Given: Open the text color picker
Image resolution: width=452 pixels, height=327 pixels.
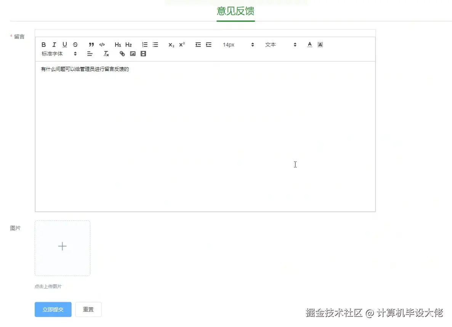Looking at the screenshot, I should (x=309, y=45).
